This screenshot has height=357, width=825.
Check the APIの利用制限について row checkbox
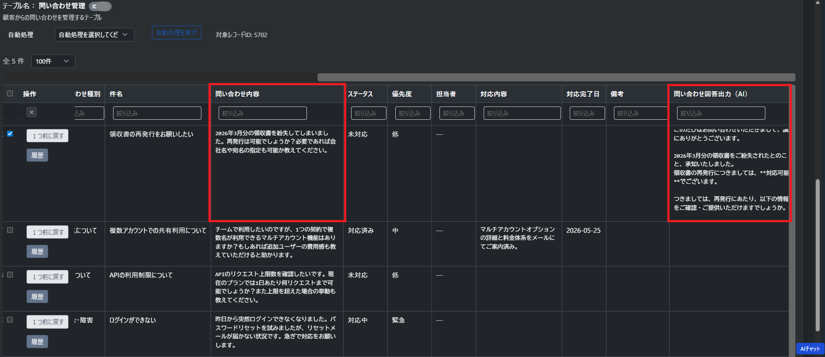10,275
